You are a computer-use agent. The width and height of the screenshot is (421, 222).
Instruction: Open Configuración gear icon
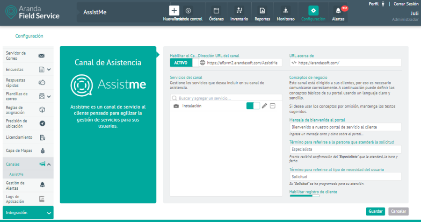point(313,11)
